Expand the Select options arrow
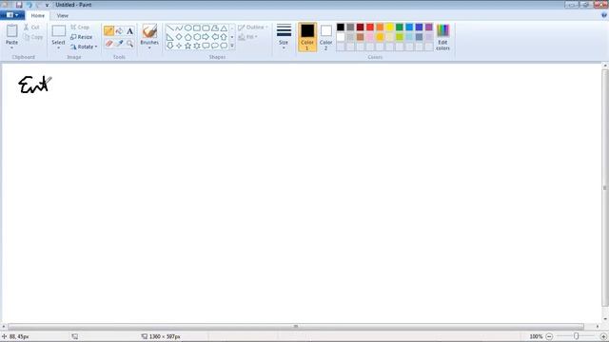The height and width of the screenshot is (342, 609). 58,47
